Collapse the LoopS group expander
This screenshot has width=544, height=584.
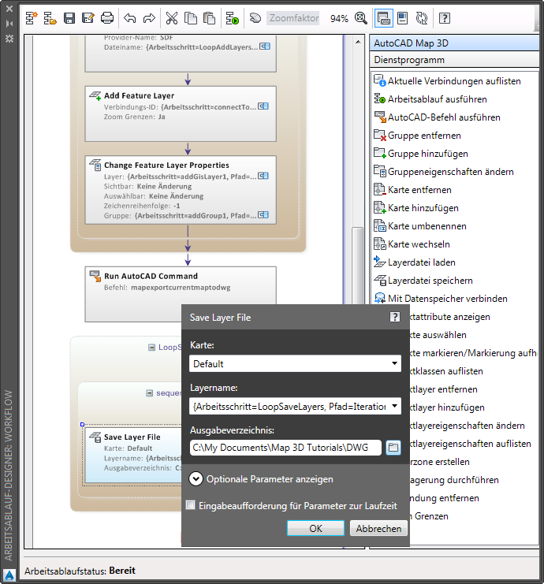(151, 347)
